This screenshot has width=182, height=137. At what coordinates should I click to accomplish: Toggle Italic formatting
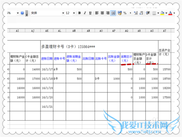[85, 13]
